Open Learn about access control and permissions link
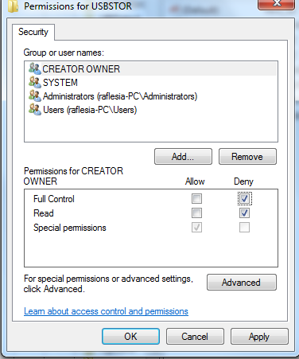The height and width of the screenshot is (359, 299). pyautogui.click(x=106, y=311)
